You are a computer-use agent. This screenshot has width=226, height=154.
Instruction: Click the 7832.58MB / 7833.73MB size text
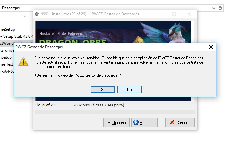tap(99, 105)
